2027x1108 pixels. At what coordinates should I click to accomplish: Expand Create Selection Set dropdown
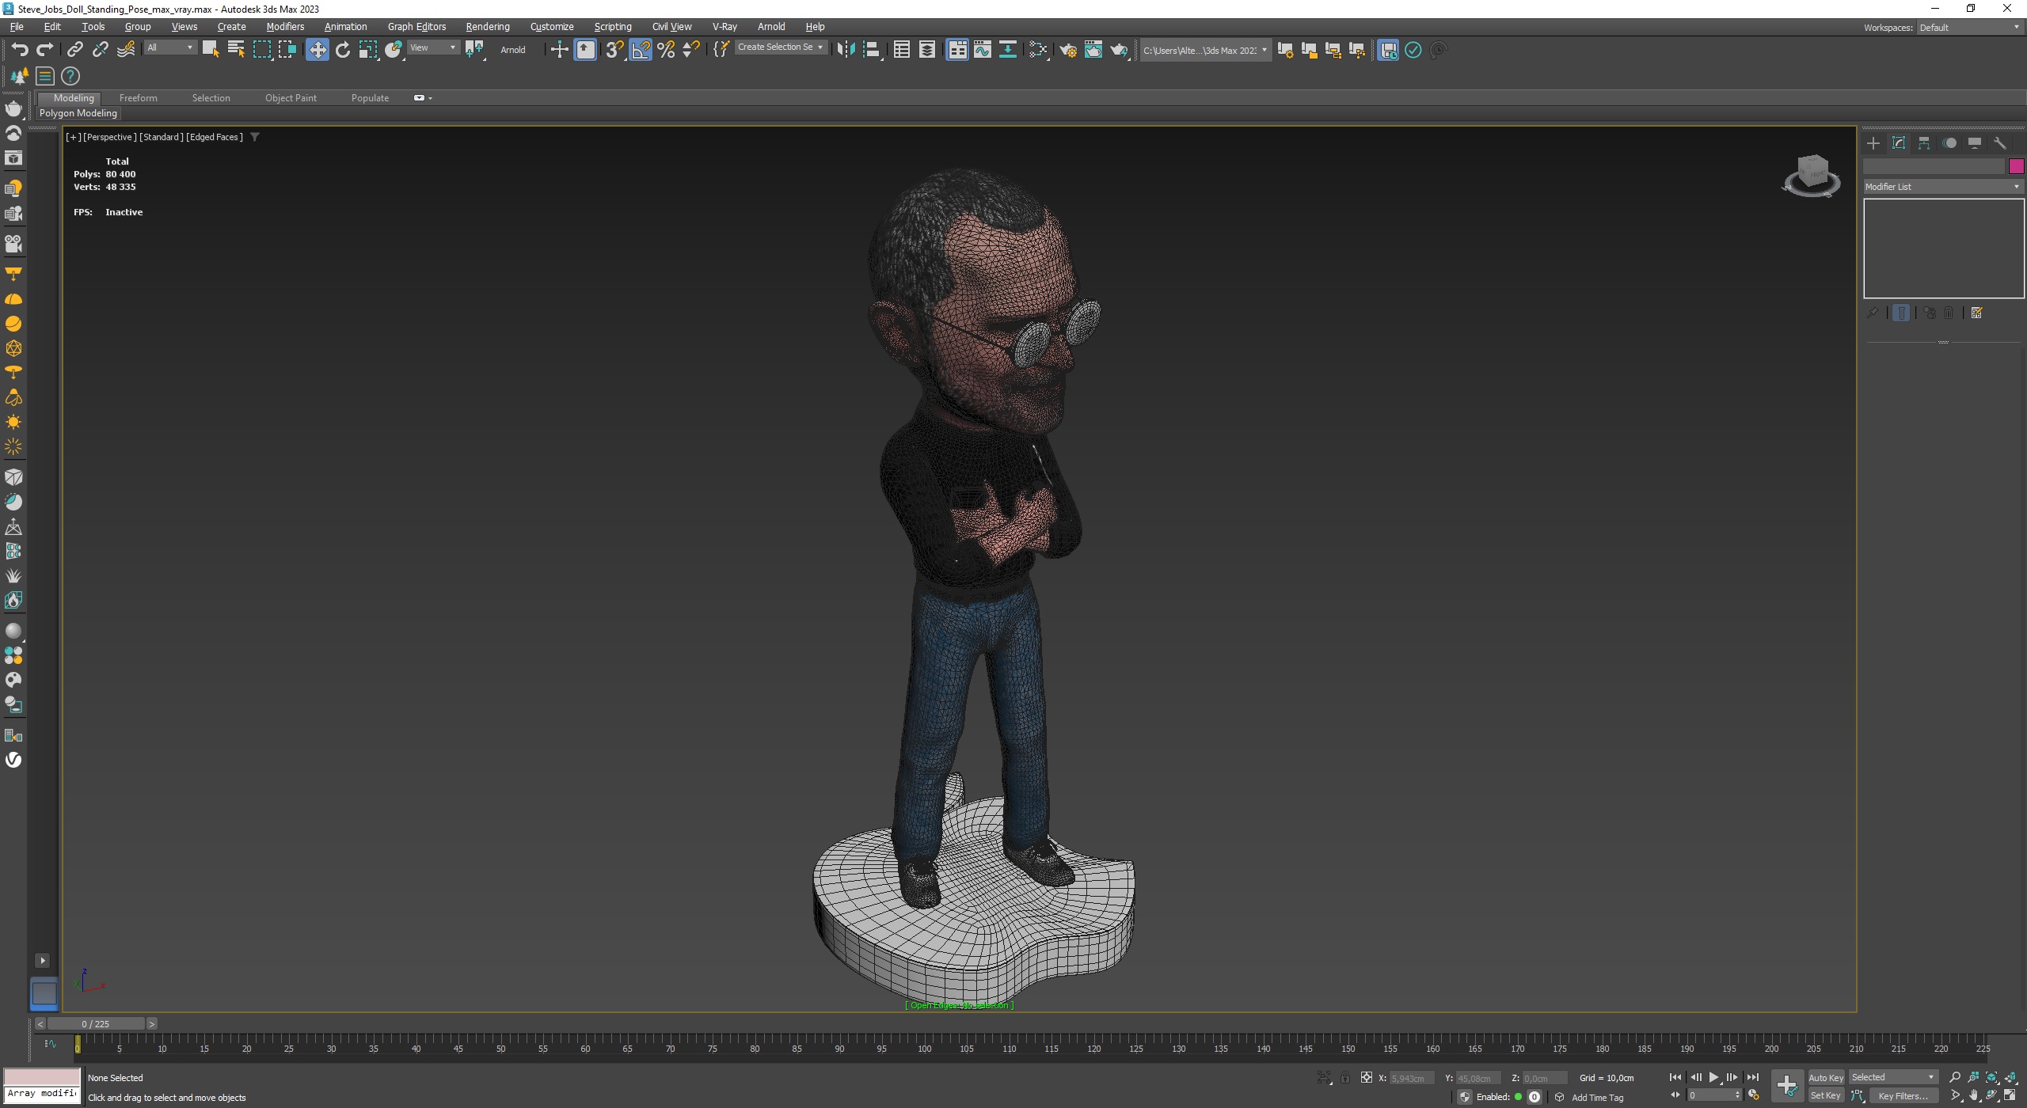(781, 47)
